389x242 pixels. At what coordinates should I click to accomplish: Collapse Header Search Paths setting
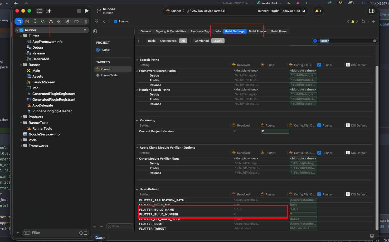137,90
